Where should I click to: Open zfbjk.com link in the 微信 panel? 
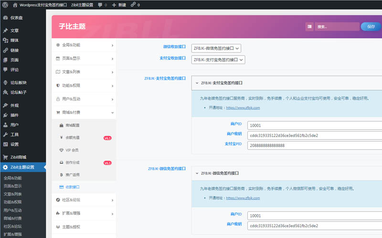(x=243, y=198)
